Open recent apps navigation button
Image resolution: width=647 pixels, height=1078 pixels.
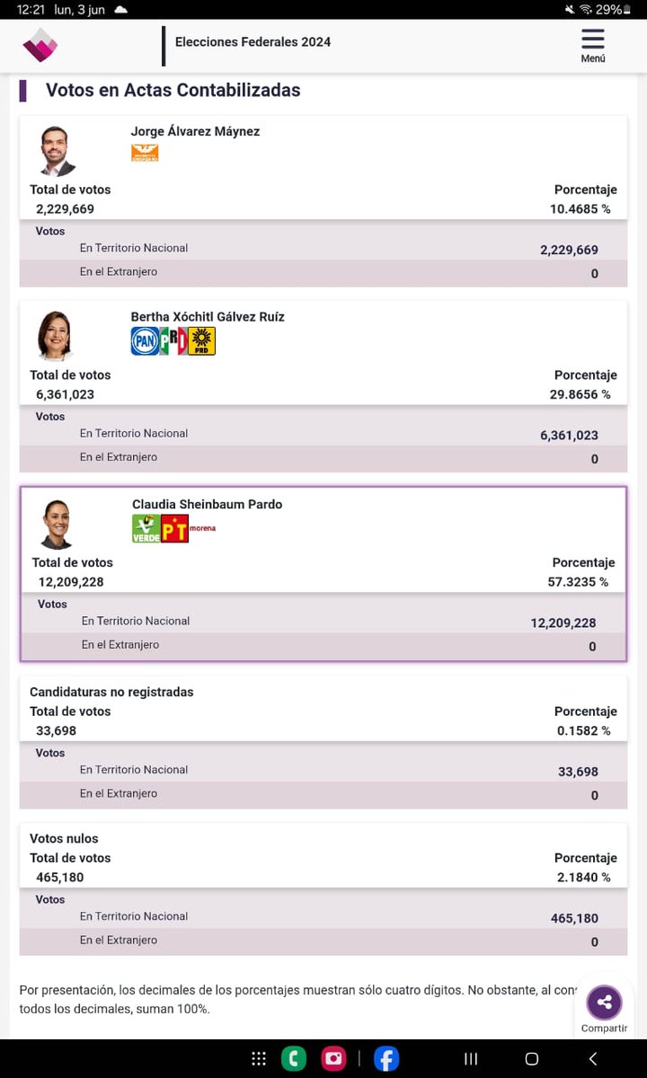point(470,1058)
